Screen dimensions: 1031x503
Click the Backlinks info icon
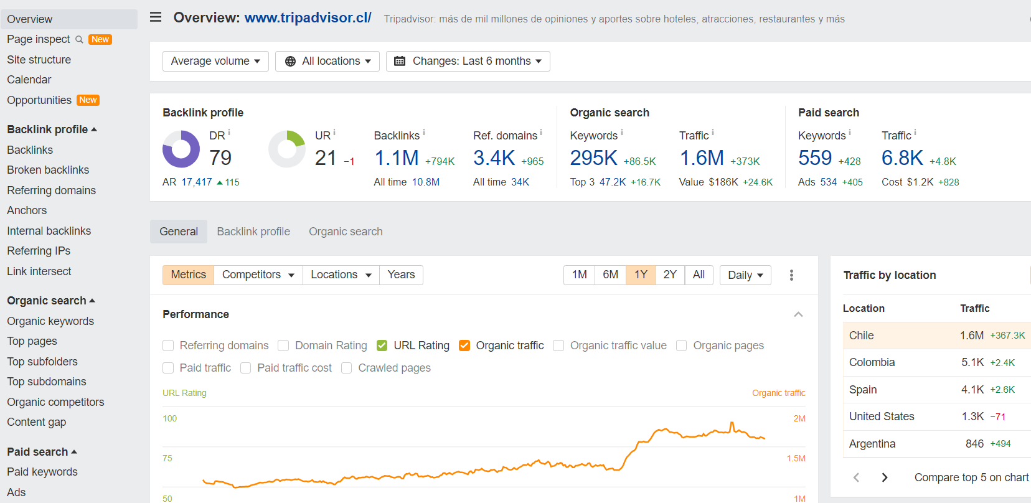click(x=424, y=133)
